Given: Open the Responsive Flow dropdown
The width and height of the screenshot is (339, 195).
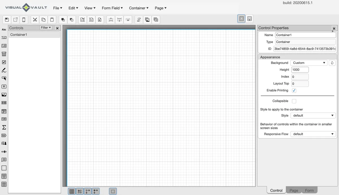Looking at the screenshot, I should [313, 134].
